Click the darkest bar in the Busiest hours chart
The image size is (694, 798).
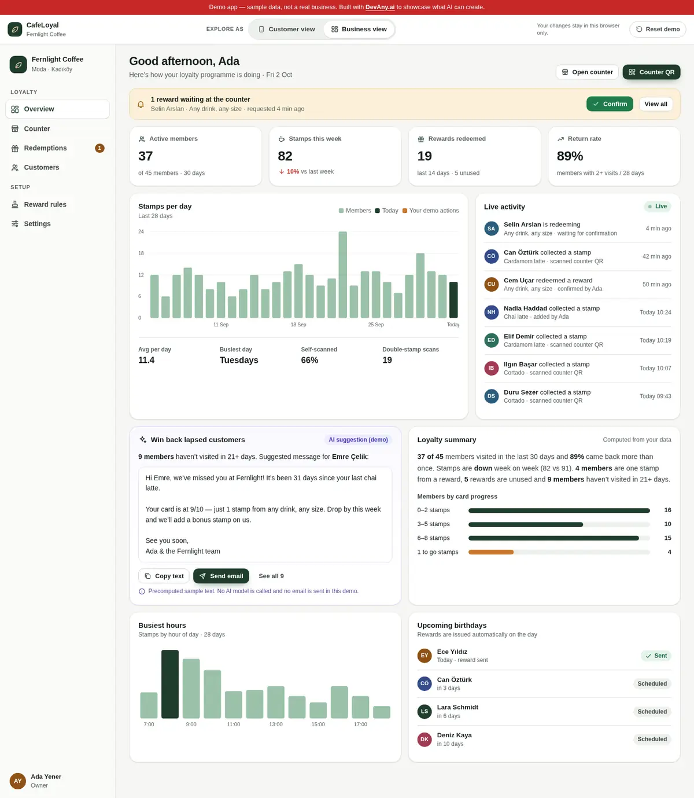pyautogui.click(x=170, y=684)
